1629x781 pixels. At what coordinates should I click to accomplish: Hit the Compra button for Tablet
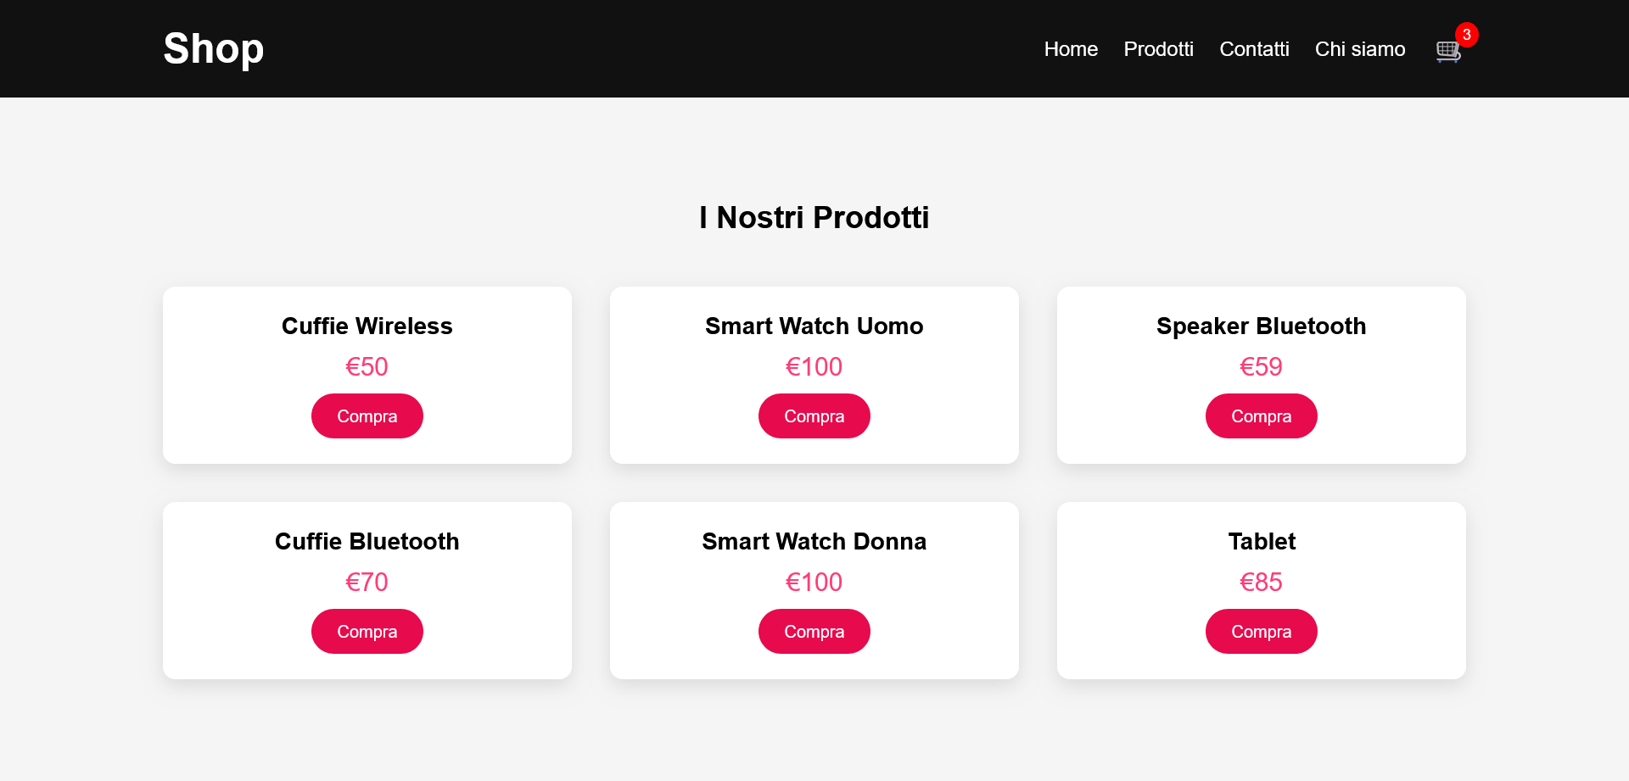pos(1261,632)
